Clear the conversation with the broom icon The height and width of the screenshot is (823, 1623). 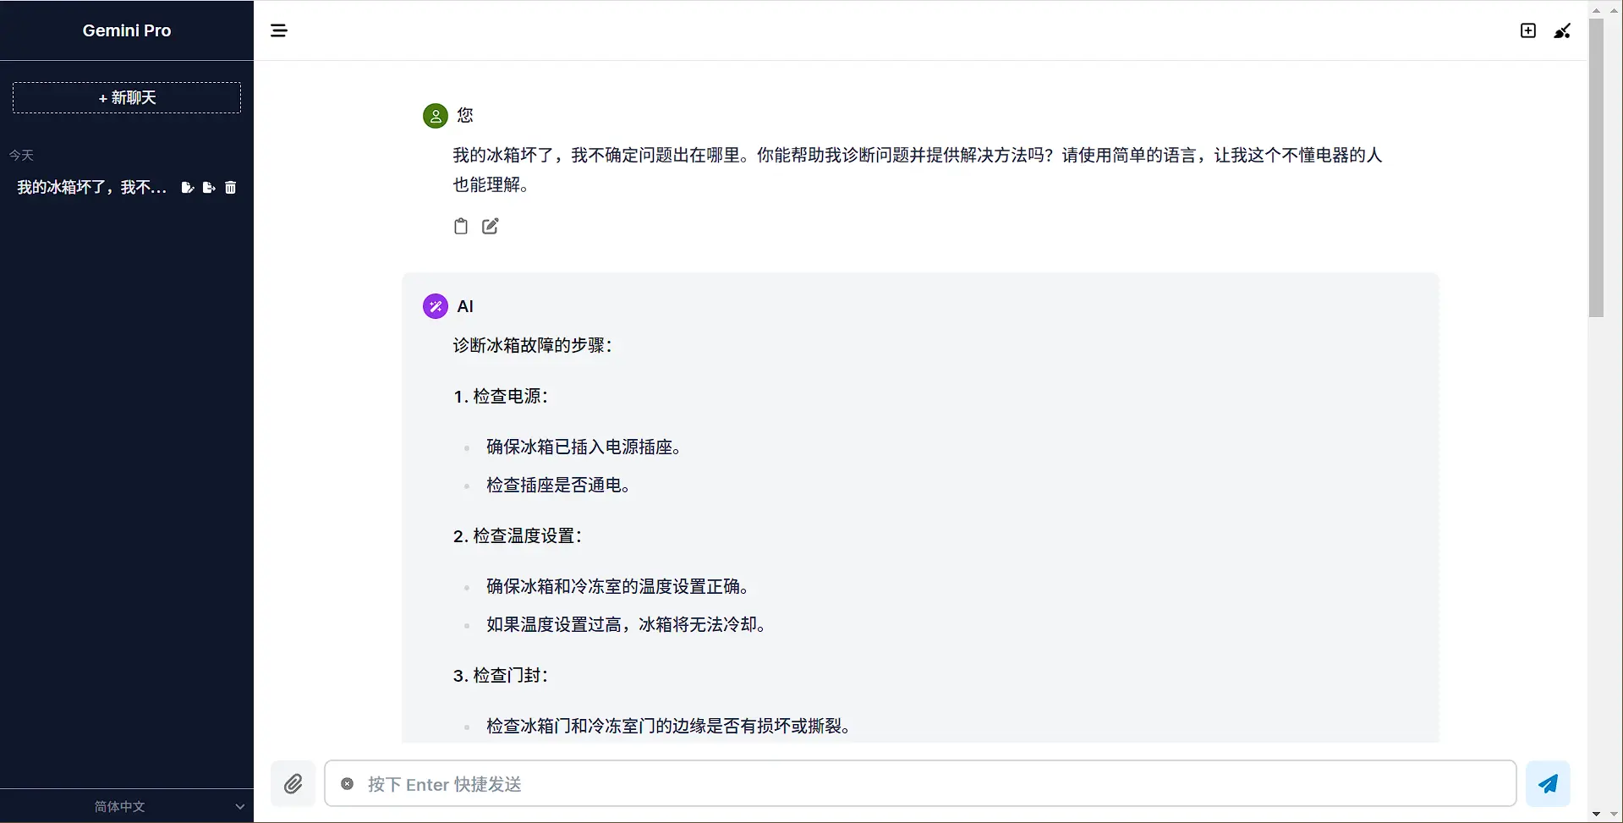point(1562,31)
